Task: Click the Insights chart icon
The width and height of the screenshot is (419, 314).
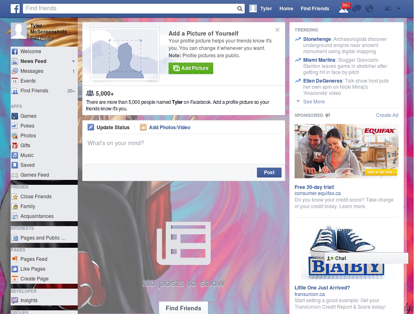Action: coord(15,301)
